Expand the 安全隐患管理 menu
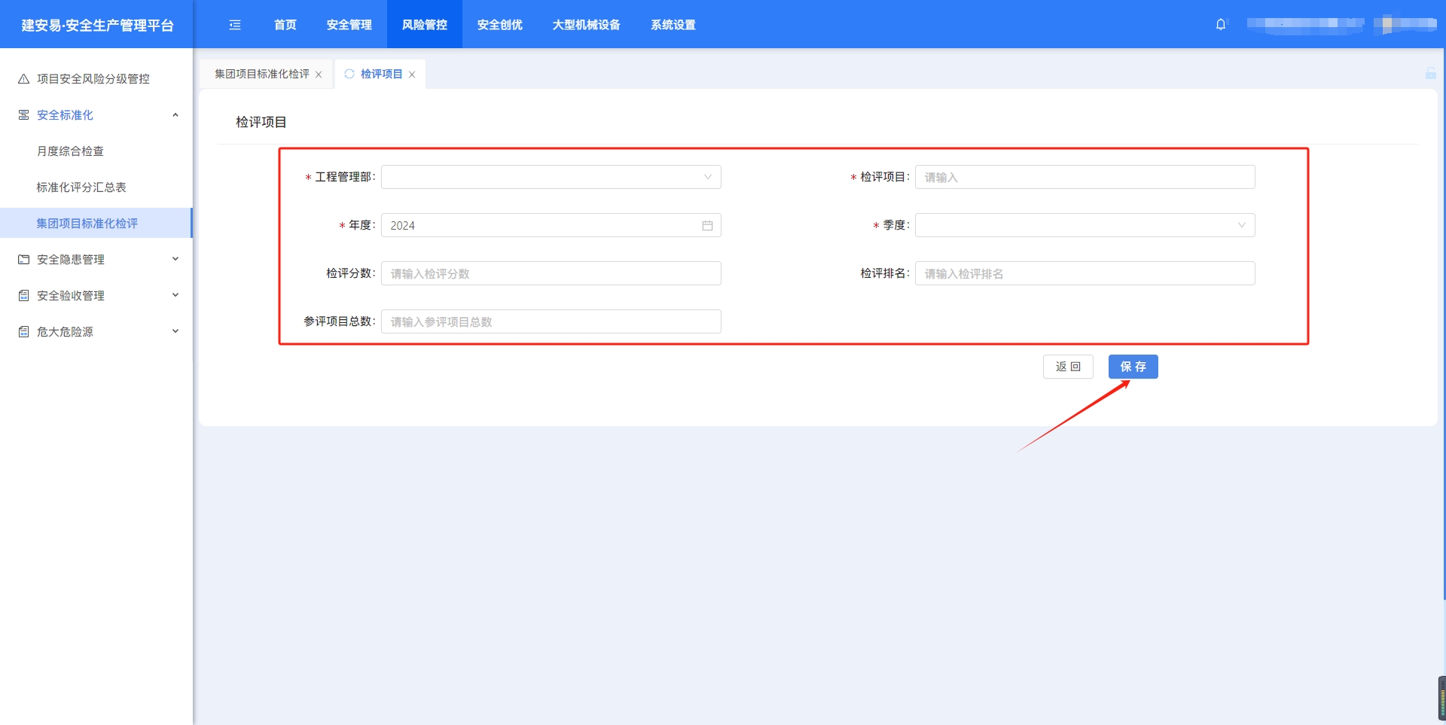The width and height of the screenshot is (1446, 725). coord(96,260)
